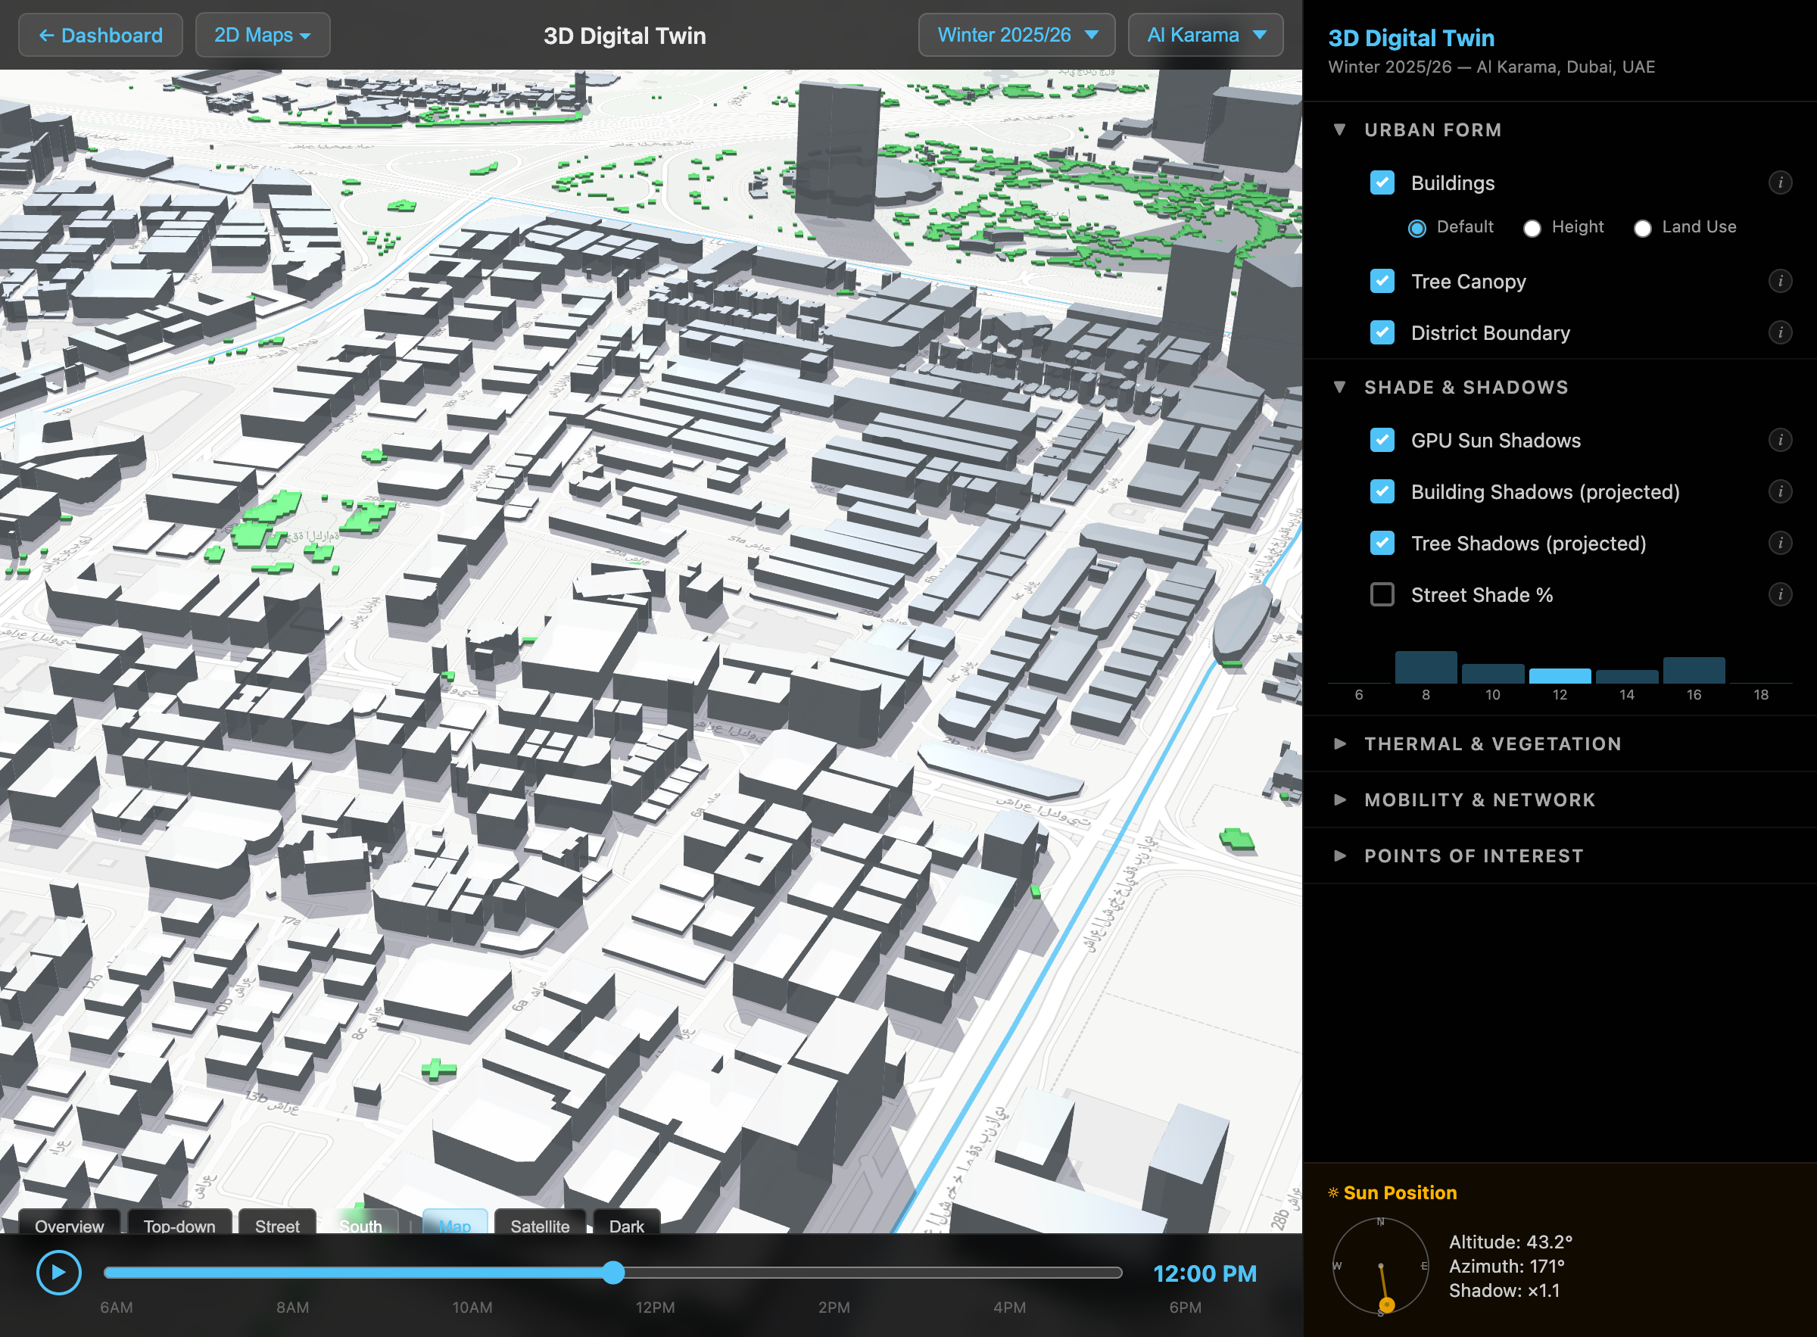
Task: Click the sun position compass dial
Action: click(1381, 1267)
